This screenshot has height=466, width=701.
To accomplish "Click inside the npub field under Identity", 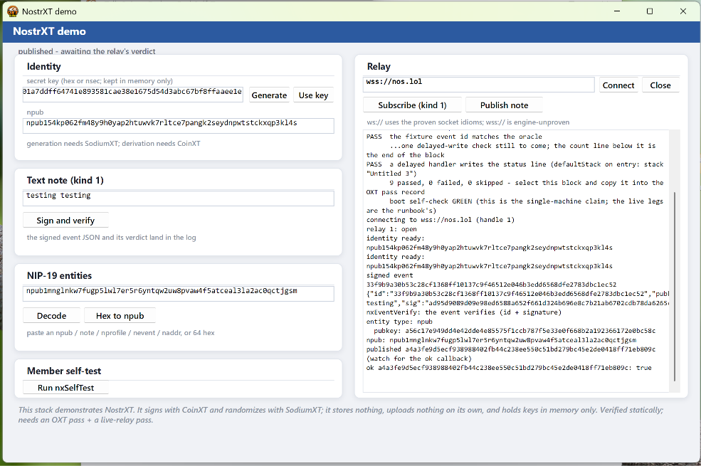I will click(179, 125).
